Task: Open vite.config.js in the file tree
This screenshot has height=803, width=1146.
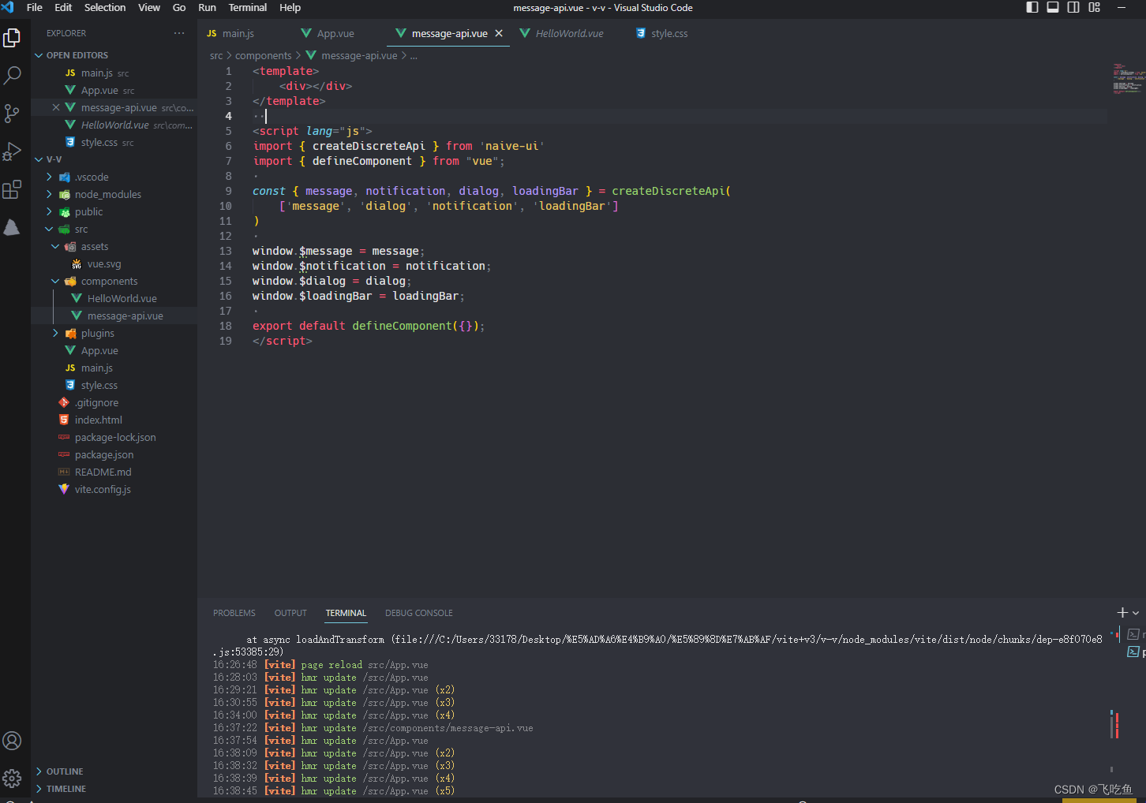Action: (x=114, y=489)
